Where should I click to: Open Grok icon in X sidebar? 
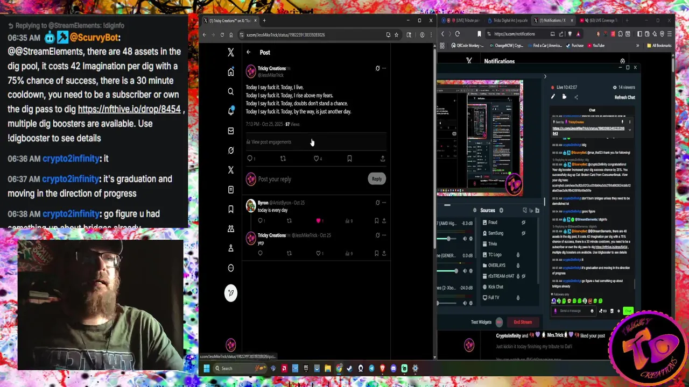[x=230, y=150]
